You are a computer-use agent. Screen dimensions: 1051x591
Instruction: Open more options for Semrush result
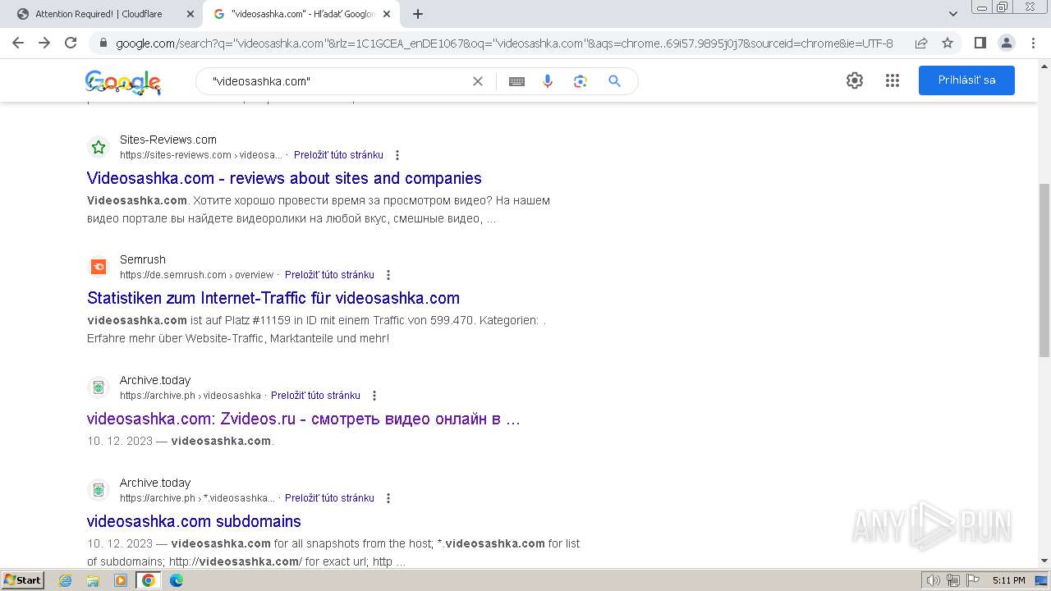point(388,275)
